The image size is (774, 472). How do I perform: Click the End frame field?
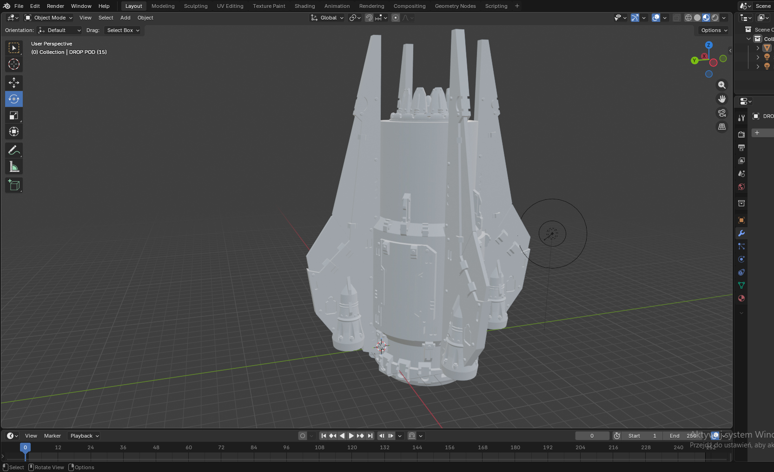(683, 436)
